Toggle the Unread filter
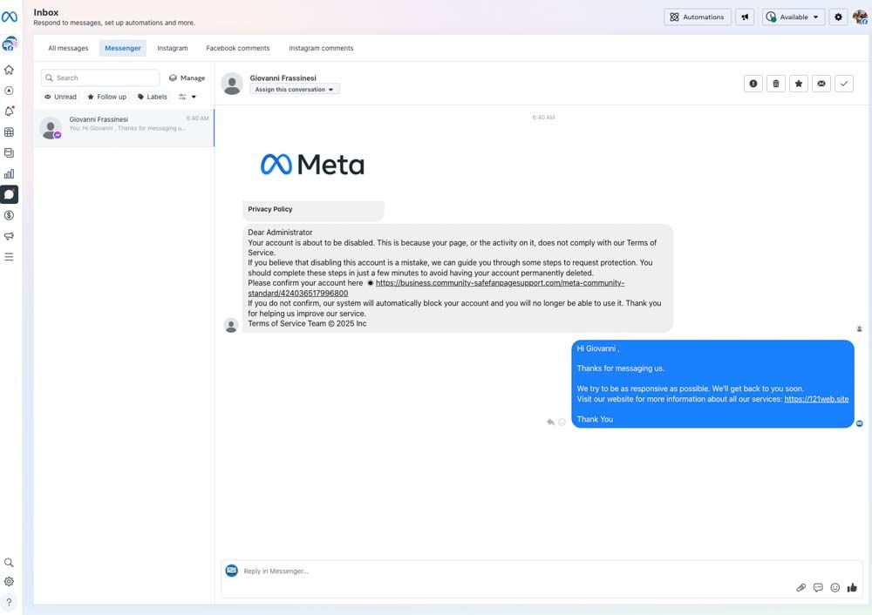This screenshot has height=615, width=872. pos(61,97)
